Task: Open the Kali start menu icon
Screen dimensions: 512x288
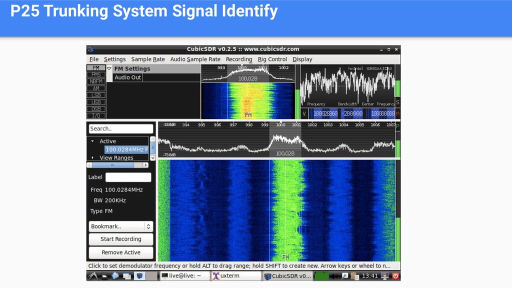Action: coord(92,276)
